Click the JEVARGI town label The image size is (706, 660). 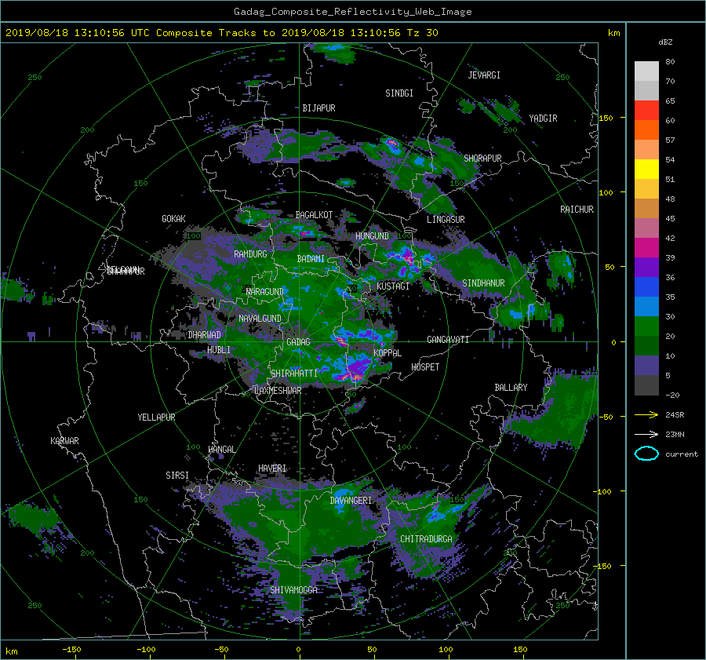click(x=484, y=75)
